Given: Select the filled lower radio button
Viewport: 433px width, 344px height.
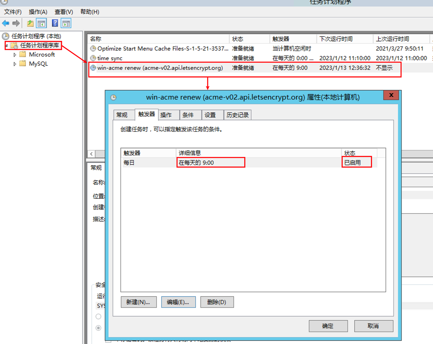Looking at the screenshot, I should [x=98, y=328].
